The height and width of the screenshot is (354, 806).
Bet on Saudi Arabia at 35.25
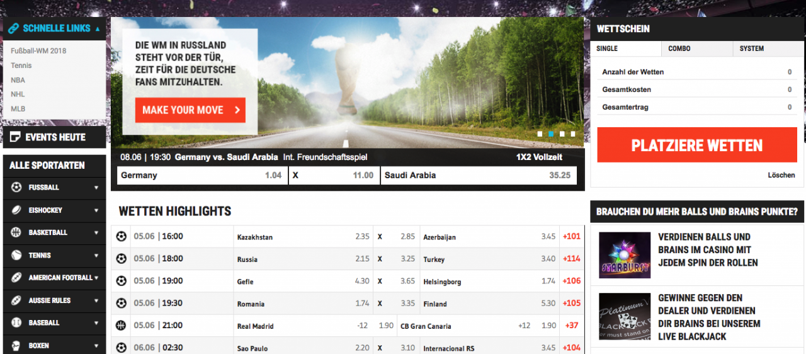click(479, 175)
